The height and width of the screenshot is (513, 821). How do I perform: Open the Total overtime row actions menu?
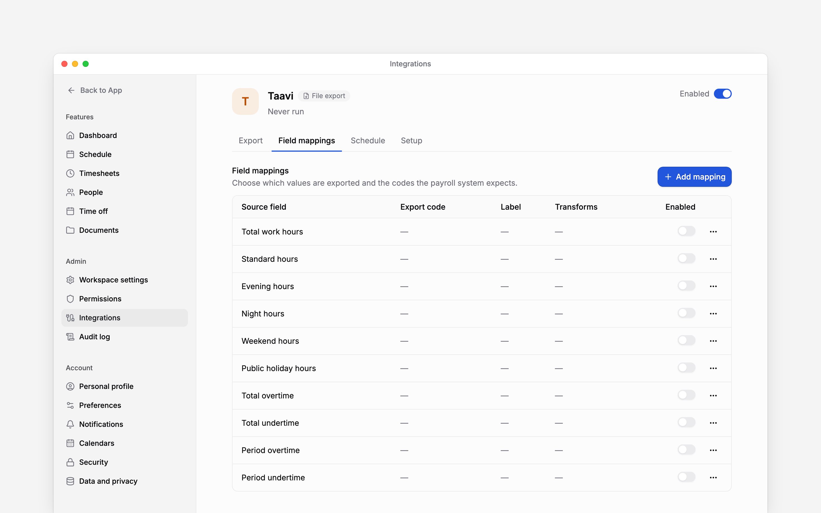coord(713,396)
